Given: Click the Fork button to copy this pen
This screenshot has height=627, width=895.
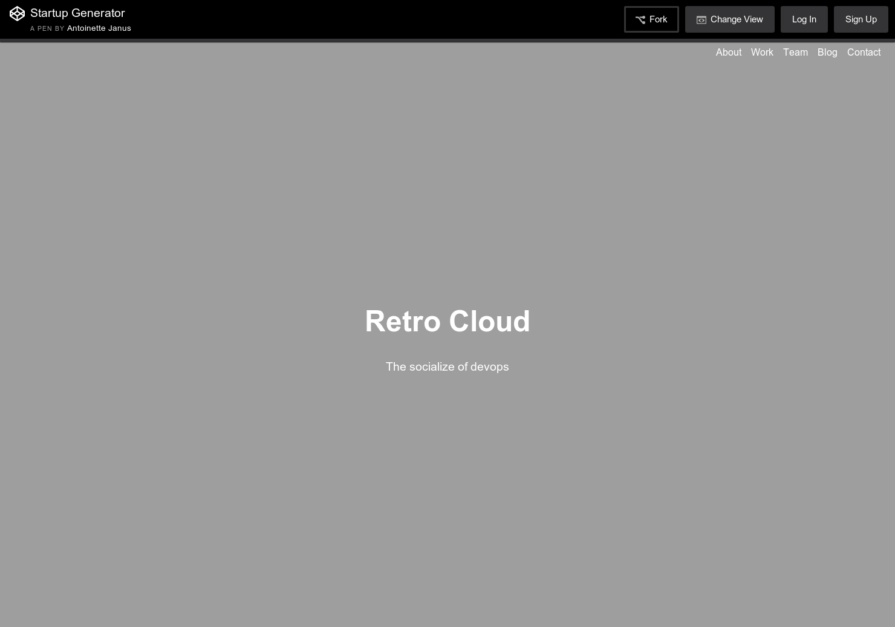Looking at the screenshot, I should (x=651, y=19).
